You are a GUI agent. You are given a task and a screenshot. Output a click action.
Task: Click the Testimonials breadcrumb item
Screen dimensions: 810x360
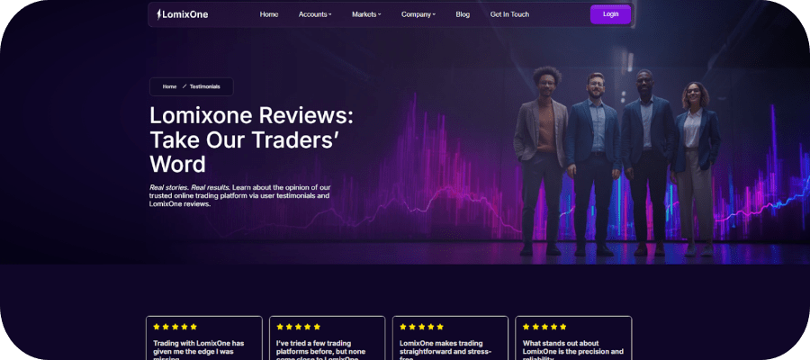coord(204,86)
